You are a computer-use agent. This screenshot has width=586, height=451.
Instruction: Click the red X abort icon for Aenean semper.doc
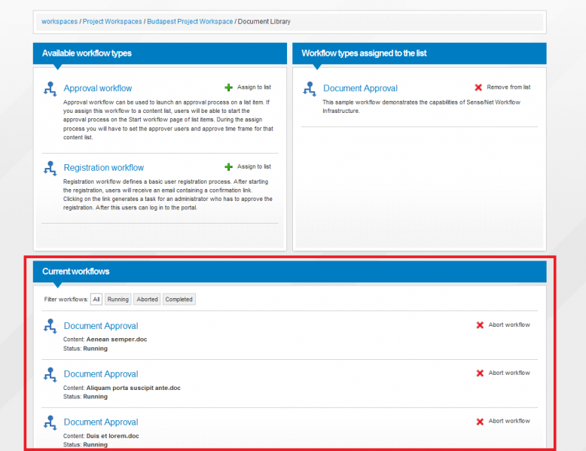click(x=480, y=325)
